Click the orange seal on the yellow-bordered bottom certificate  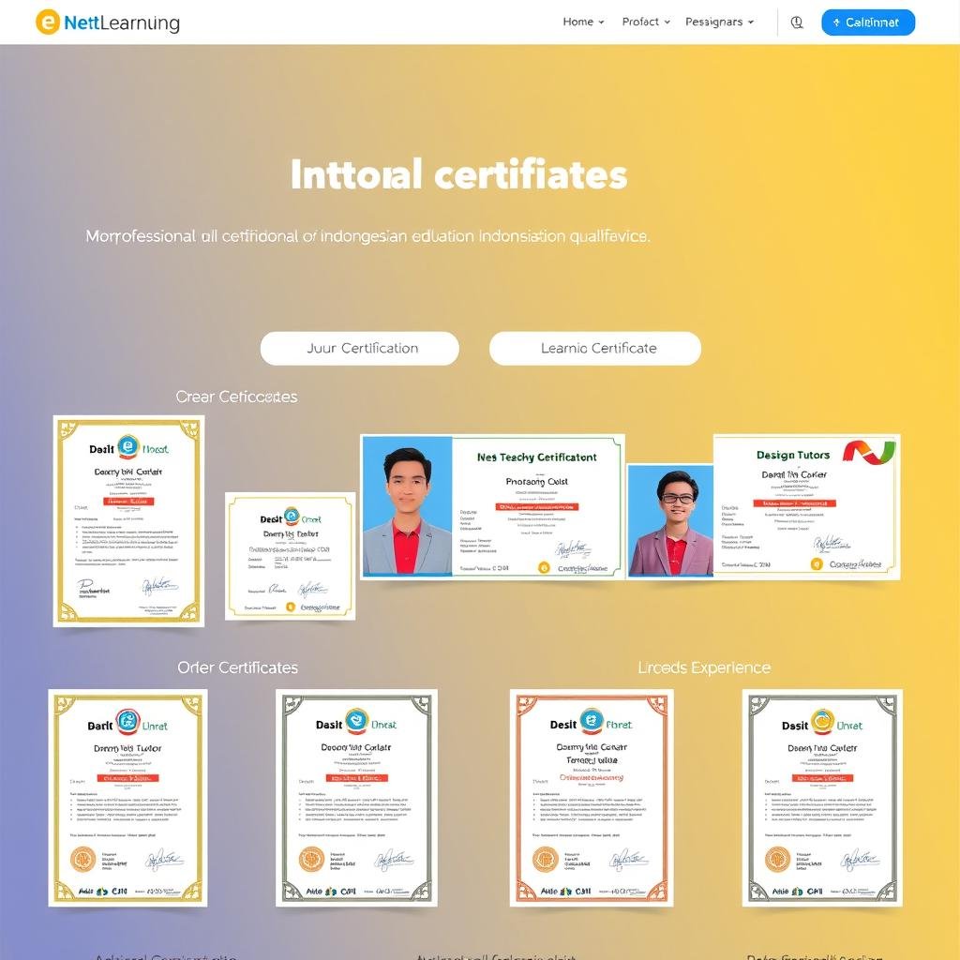point(83,859)
